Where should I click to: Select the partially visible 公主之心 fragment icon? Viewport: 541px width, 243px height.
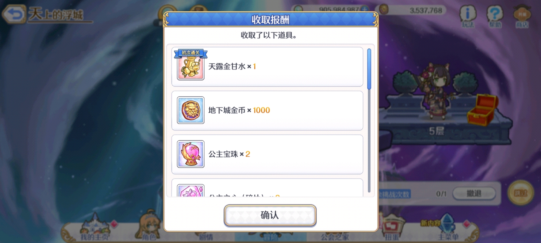pos(191,190)
